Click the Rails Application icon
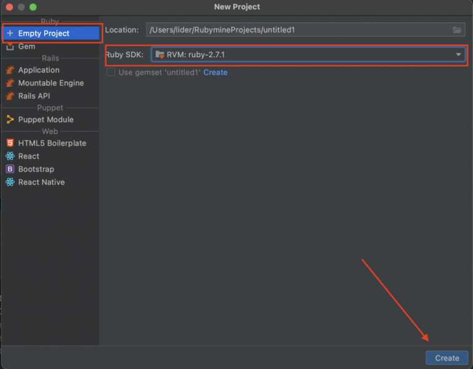Screen dimensions: 473x369 [x=10, y=70]
